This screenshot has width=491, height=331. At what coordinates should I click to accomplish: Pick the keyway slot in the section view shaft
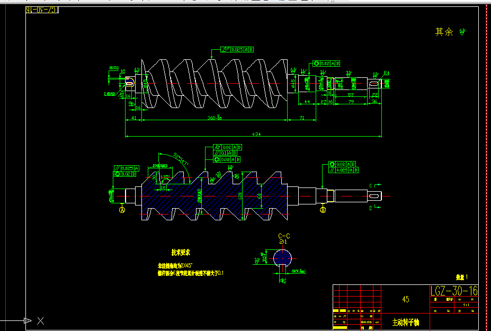[x=374, y=196]
